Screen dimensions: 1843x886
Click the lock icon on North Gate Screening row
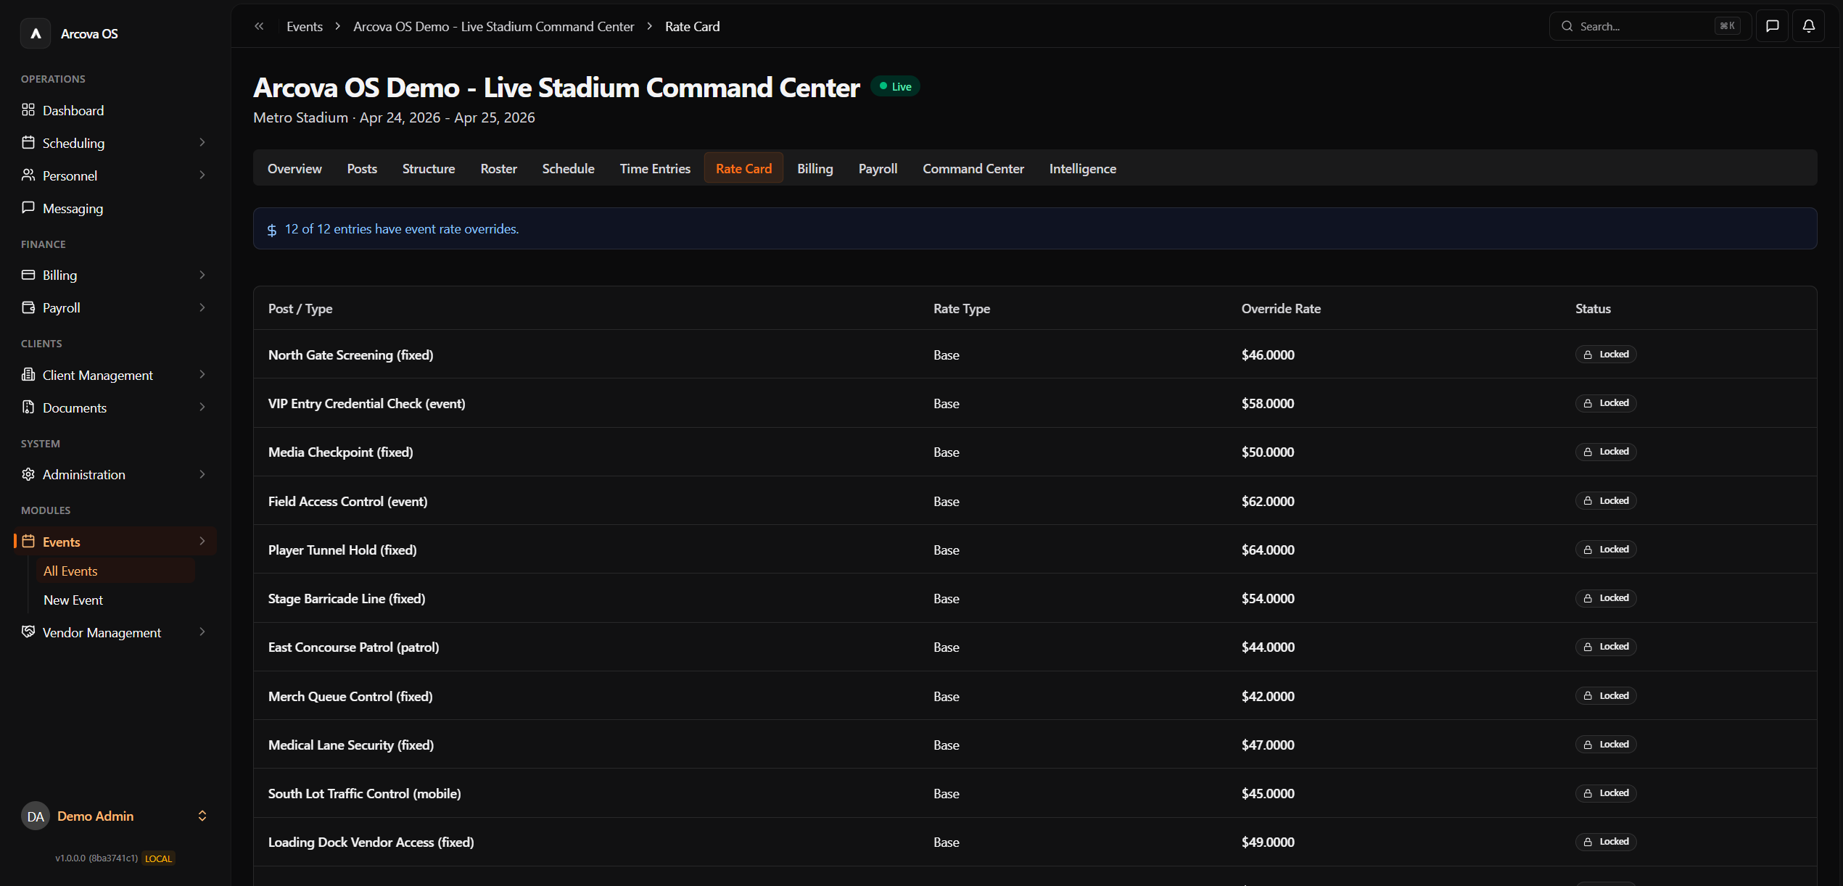pos(1588,355)
